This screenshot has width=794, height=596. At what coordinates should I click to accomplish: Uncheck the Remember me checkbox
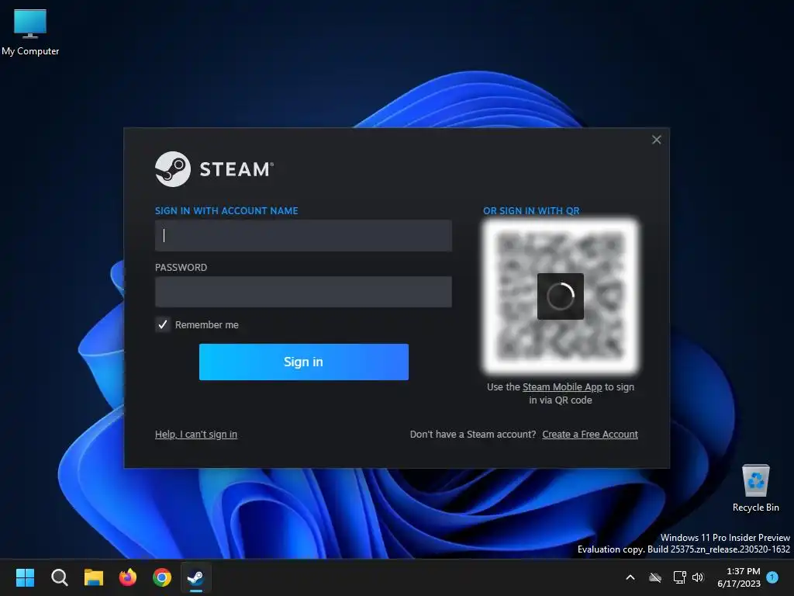pos(163,324)
